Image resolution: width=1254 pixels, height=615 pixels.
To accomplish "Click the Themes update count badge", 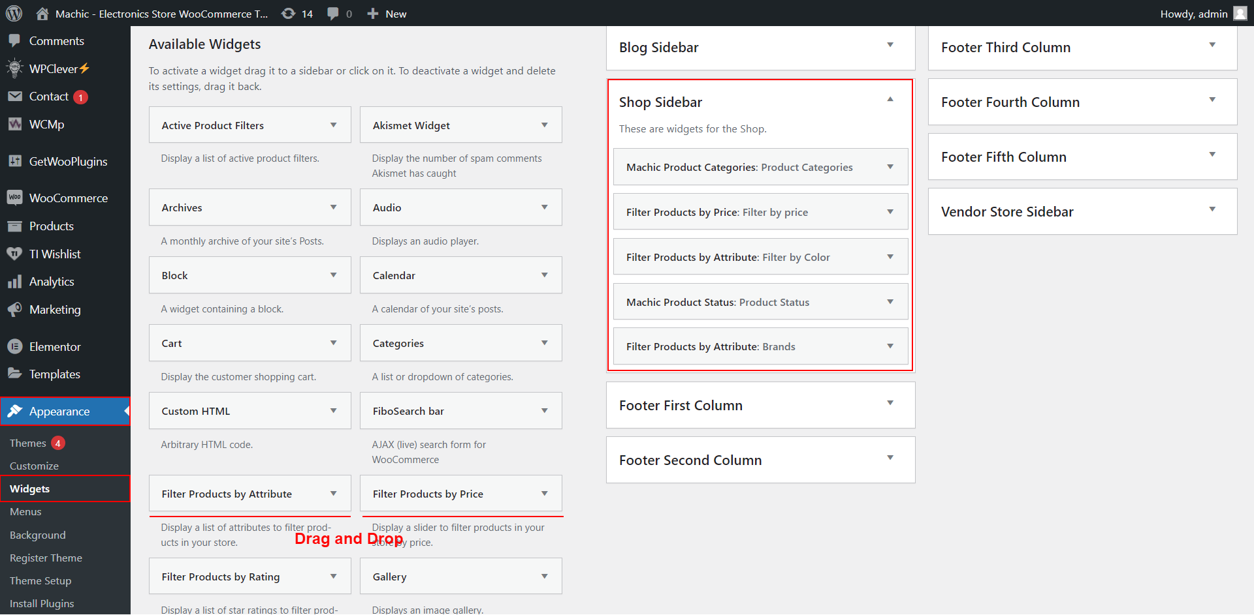I will (58, 443).
